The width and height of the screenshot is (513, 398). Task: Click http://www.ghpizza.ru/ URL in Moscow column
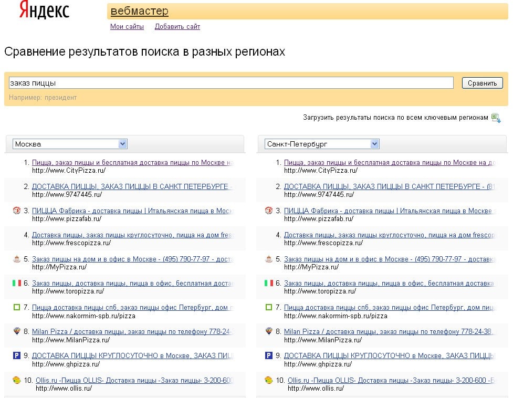coord(66,364)
